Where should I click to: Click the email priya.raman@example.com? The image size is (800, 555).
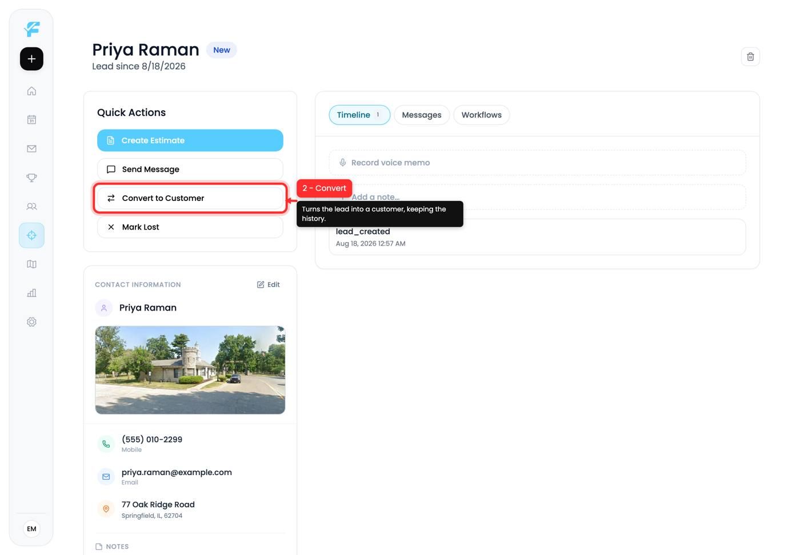click(x=177, y=472)
